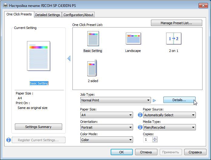Open the Job Type dropdown
This screenshot has height=160, width=211.
(116, 100)
